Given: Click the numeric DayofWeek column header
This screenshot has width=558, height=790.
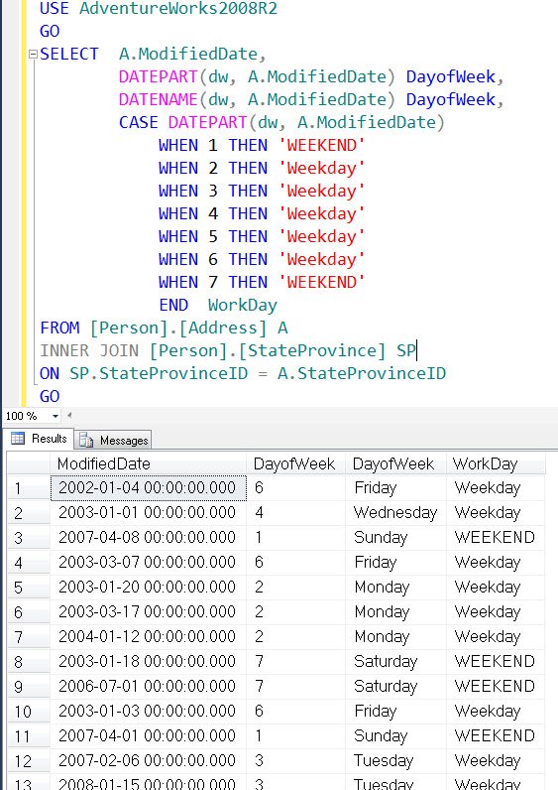Looking at the screenshot, I should (296, 463).
